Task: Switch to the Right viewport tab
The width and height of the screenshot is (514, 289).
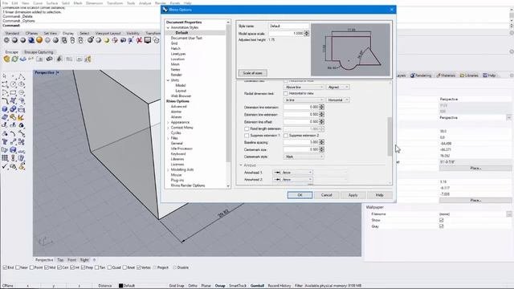Action: [x=84, y=260]
